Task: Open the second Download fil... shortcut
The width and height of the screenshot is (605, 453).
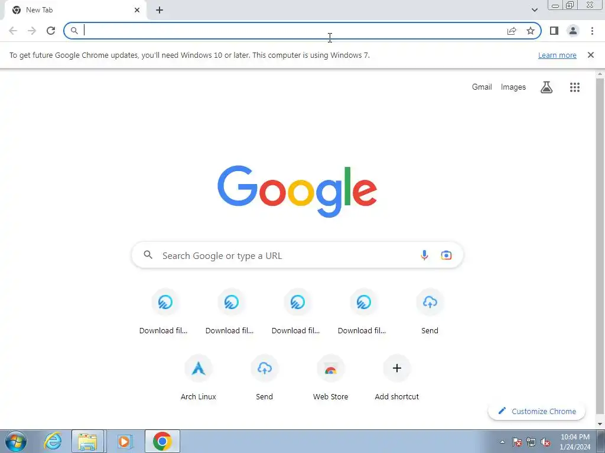Action: click(231, 312)
